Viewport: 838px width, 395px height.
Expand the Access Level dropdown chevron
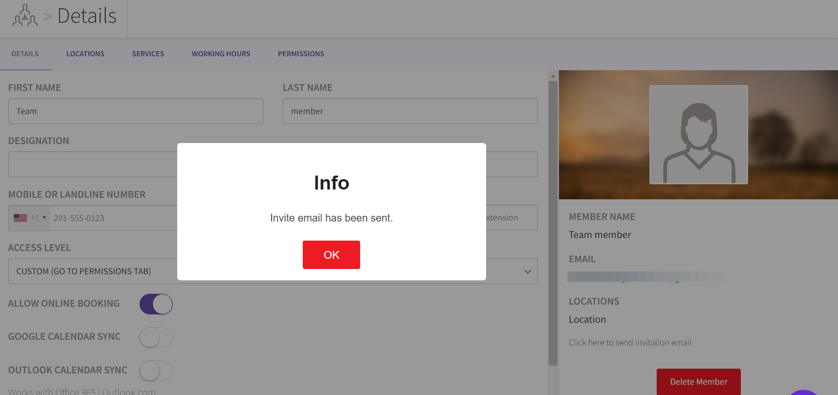pyautogui.click(x=527, y=272)
